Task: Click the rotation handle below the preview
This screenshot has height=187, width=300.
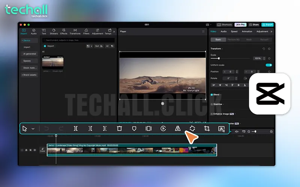Action: click(x=162, y=104)
